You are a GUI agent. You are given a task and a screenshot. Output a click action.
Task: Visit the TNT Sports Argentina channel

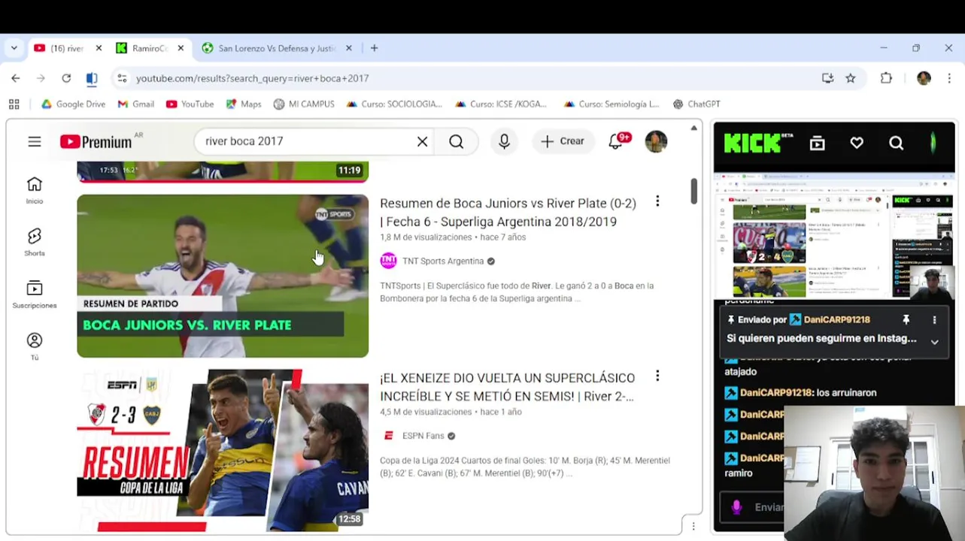443,261
